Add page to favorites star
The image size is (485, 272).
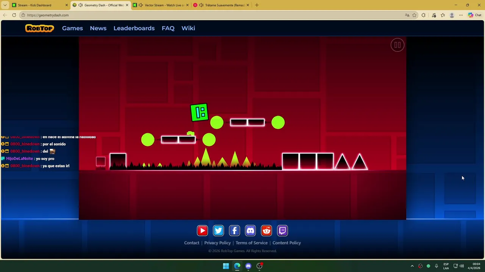tap(414, 15)
